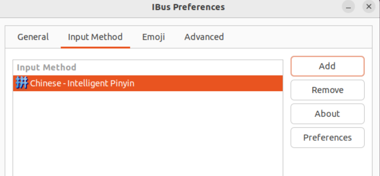
Task: Click empty highlighted row space after Pinyin label
Action: click(209, 84)
